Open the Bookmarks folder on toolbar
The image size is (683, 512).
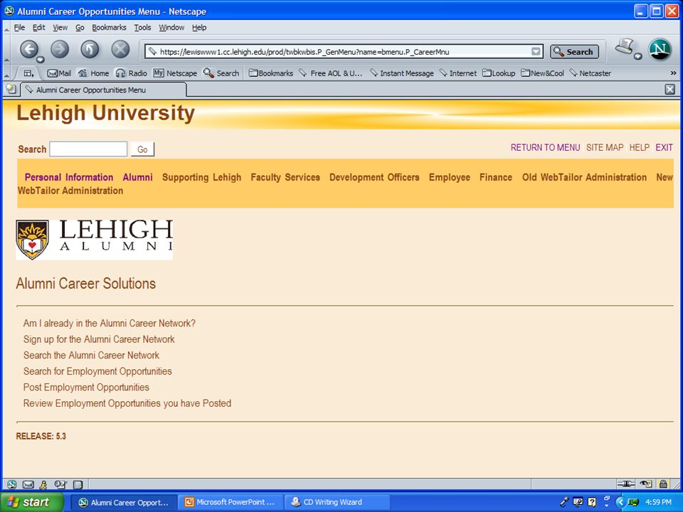click(271, 73)
